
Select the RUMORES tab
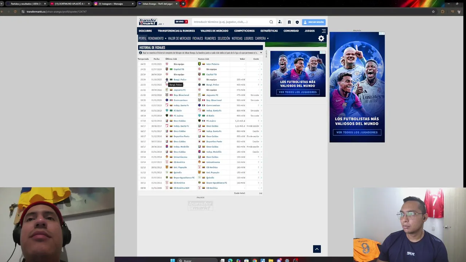210,39
